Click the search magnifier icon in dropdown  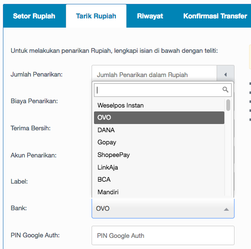pos(225,90)
